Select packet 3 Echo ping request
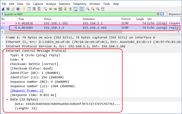This screenshot has width=182, height=114. tap(91, 23)
